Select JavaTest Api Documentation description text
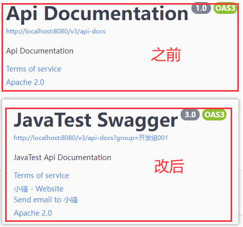This screenshot has width=243, height=227. tap(62, 158)
